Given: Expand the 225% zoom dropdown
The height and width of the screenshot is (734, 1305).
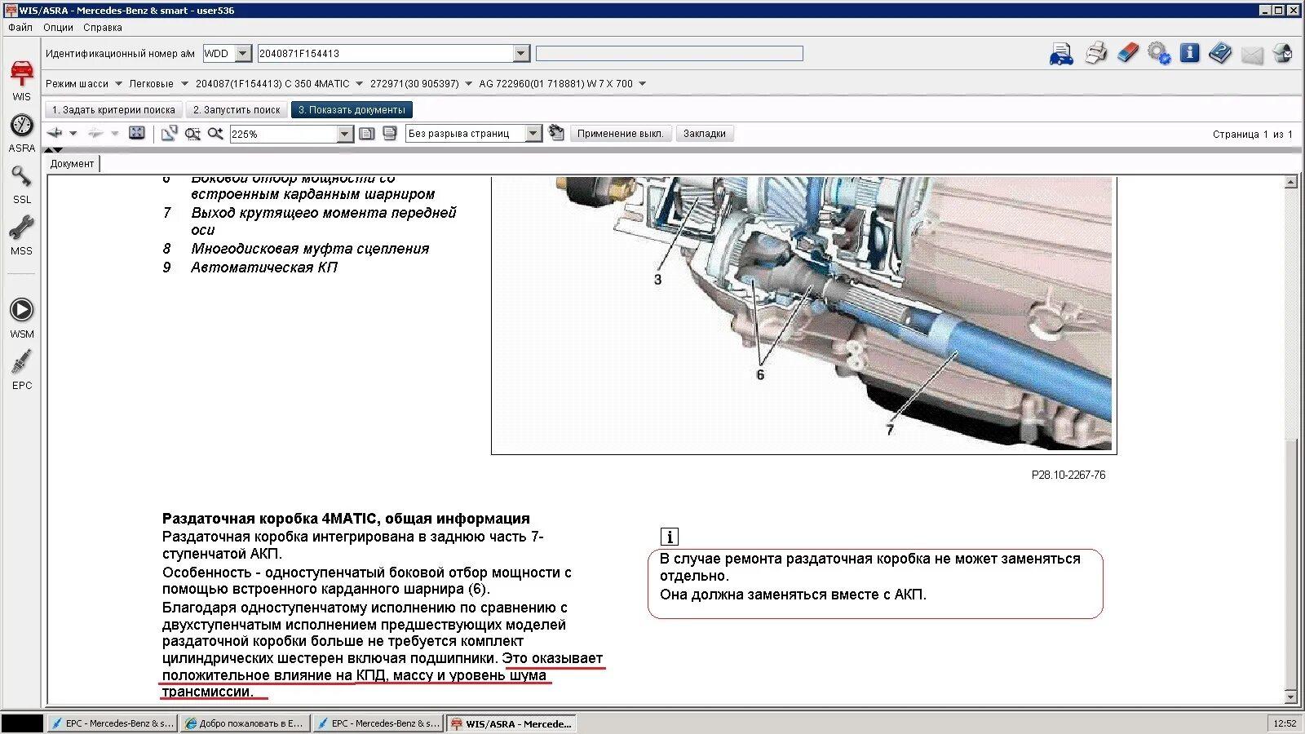Looking at the screenshot, I should (x=344, y=135).
